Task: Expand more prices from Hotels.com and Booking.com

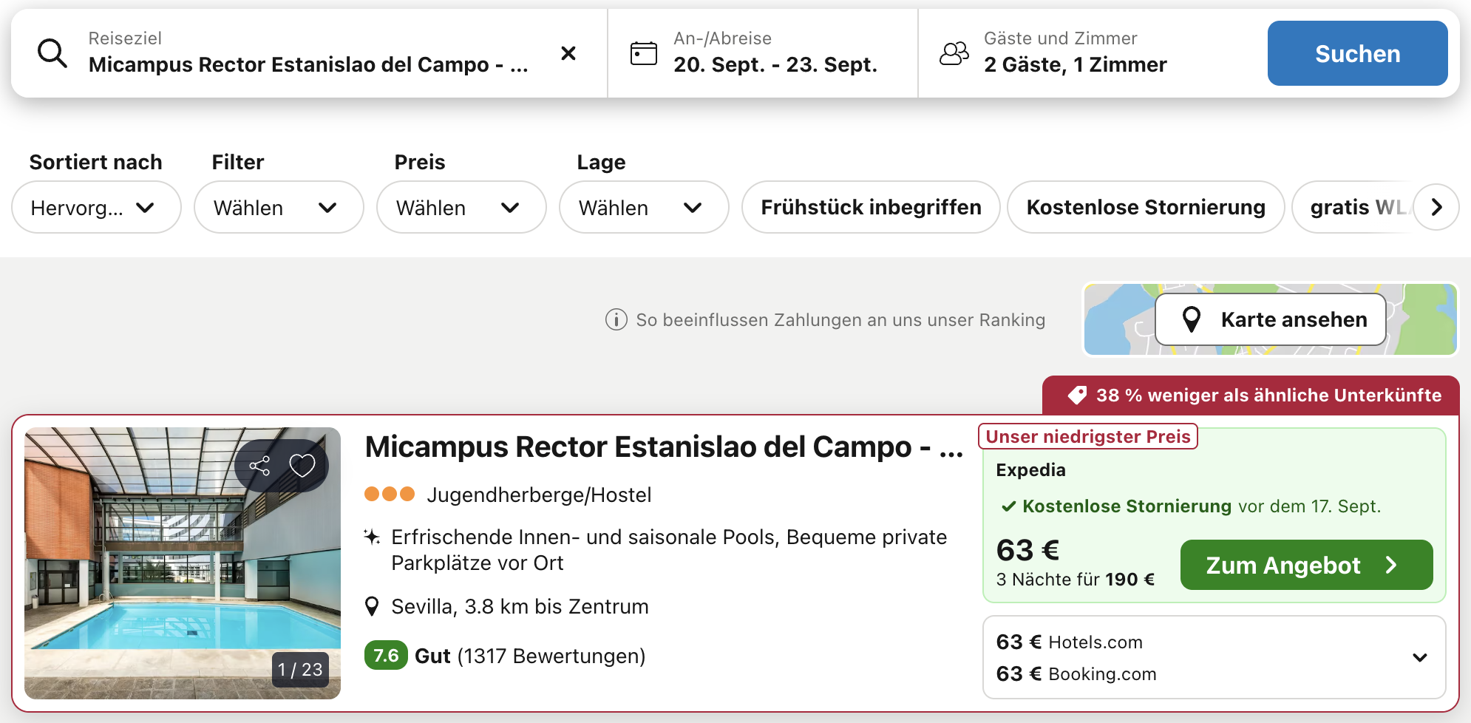Action: point(1419,657)
